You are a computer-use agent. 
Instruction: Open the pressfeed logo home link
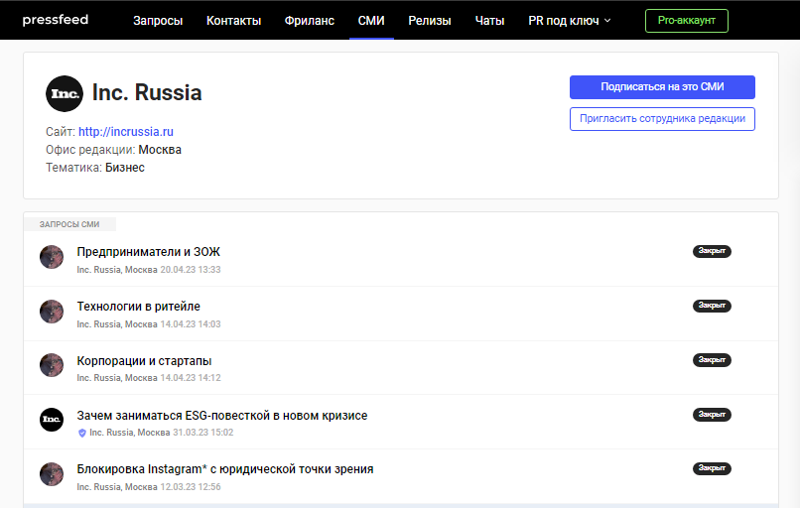56,20
